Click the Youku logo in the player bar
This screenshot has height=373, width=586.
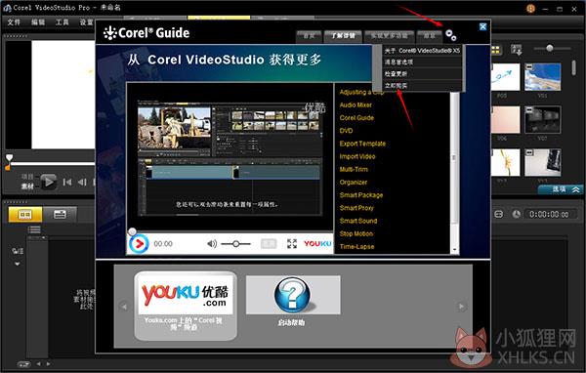click(x=317, y=244)
